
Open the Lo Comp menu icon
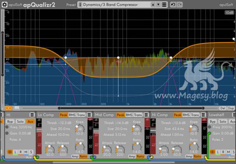(x=89, y=115)
